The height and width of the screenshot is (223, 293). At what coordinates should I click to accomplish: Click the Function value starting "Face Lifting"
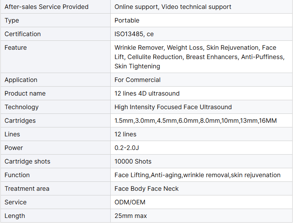click(197, 175)
